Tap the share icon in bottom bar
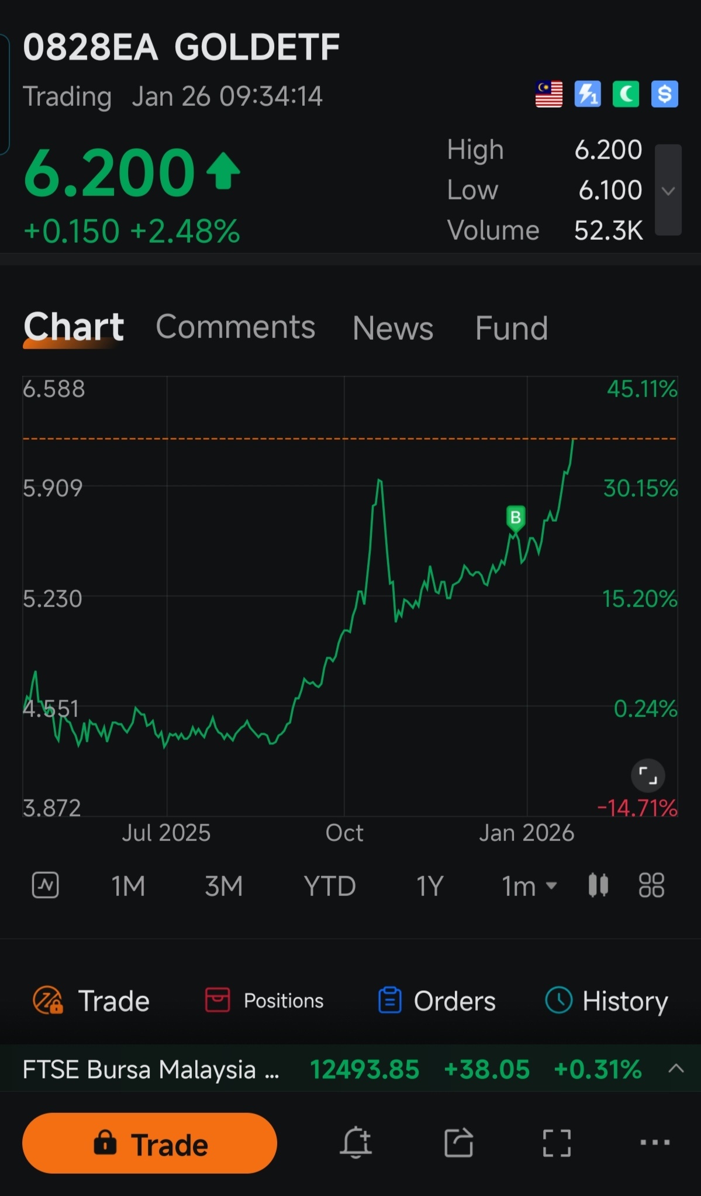Screen dimensions: 701x1196 point(458,1142)
